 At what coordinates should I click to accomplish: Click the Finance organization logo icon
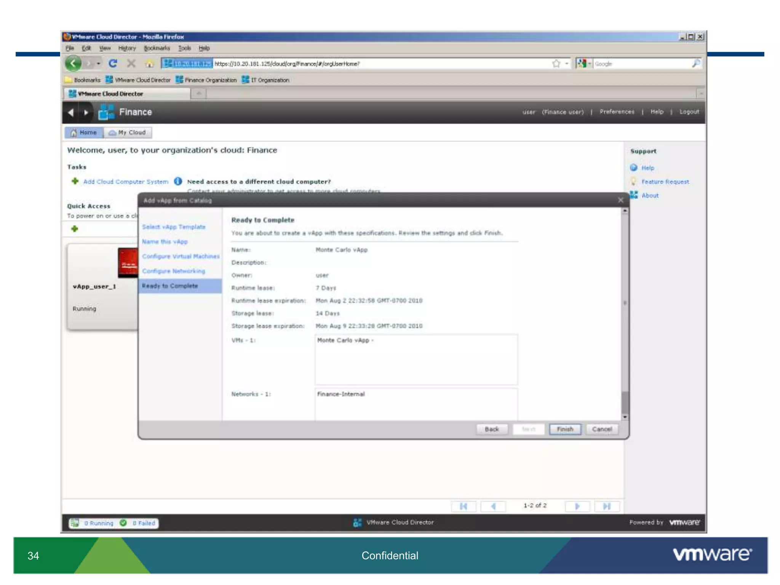106,112
